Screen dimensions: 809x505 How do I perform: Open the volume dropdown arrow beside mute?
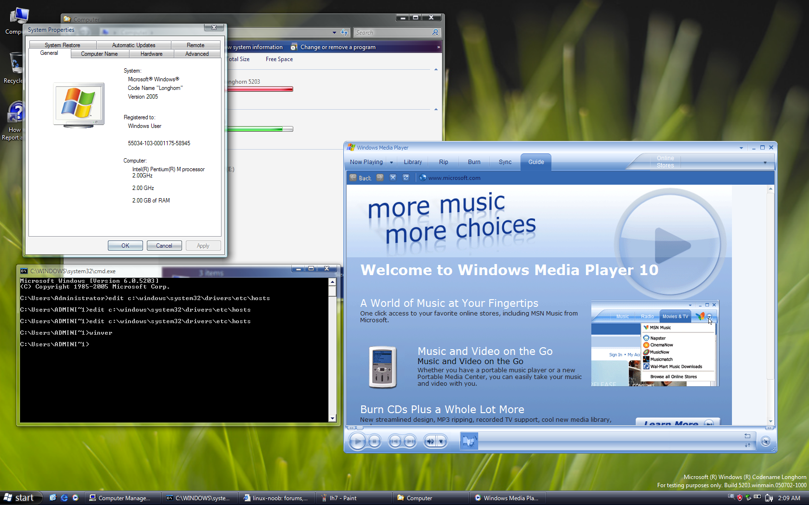pos(441,441)
